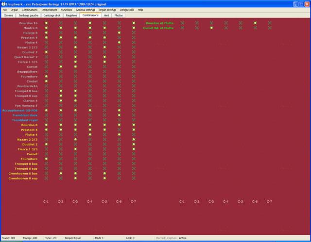This screenshot has height=242, width=311.
Task: Switch to the Registres tab
Action: pos(71,15)
